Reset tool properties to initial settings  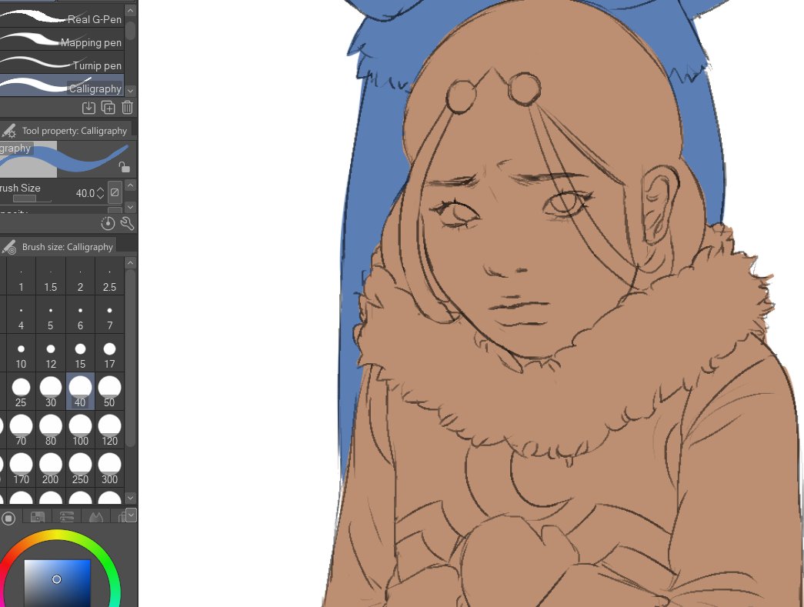pyautogui.click(x=108, y=224)
